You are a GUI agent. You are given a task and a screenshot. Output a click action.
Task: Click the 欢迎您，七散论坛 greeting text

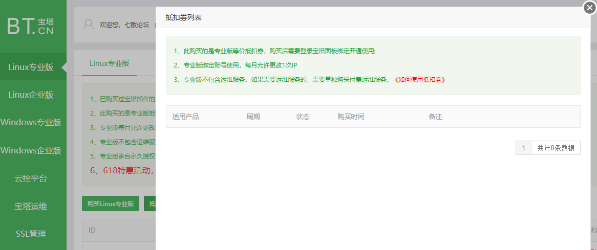(x=124, y=25)
